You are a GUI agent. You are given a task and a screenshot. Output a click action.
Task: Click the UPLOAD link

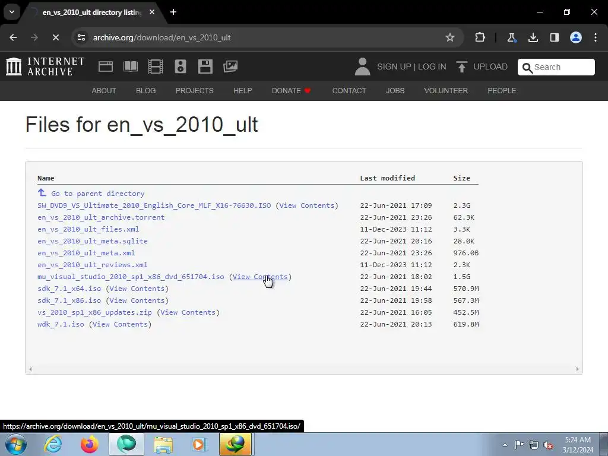(490, 66)
